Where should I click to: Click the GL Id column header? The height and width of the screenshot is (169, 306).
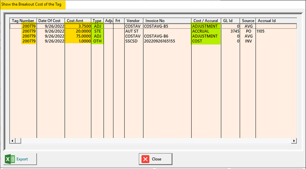click(230, 21)
